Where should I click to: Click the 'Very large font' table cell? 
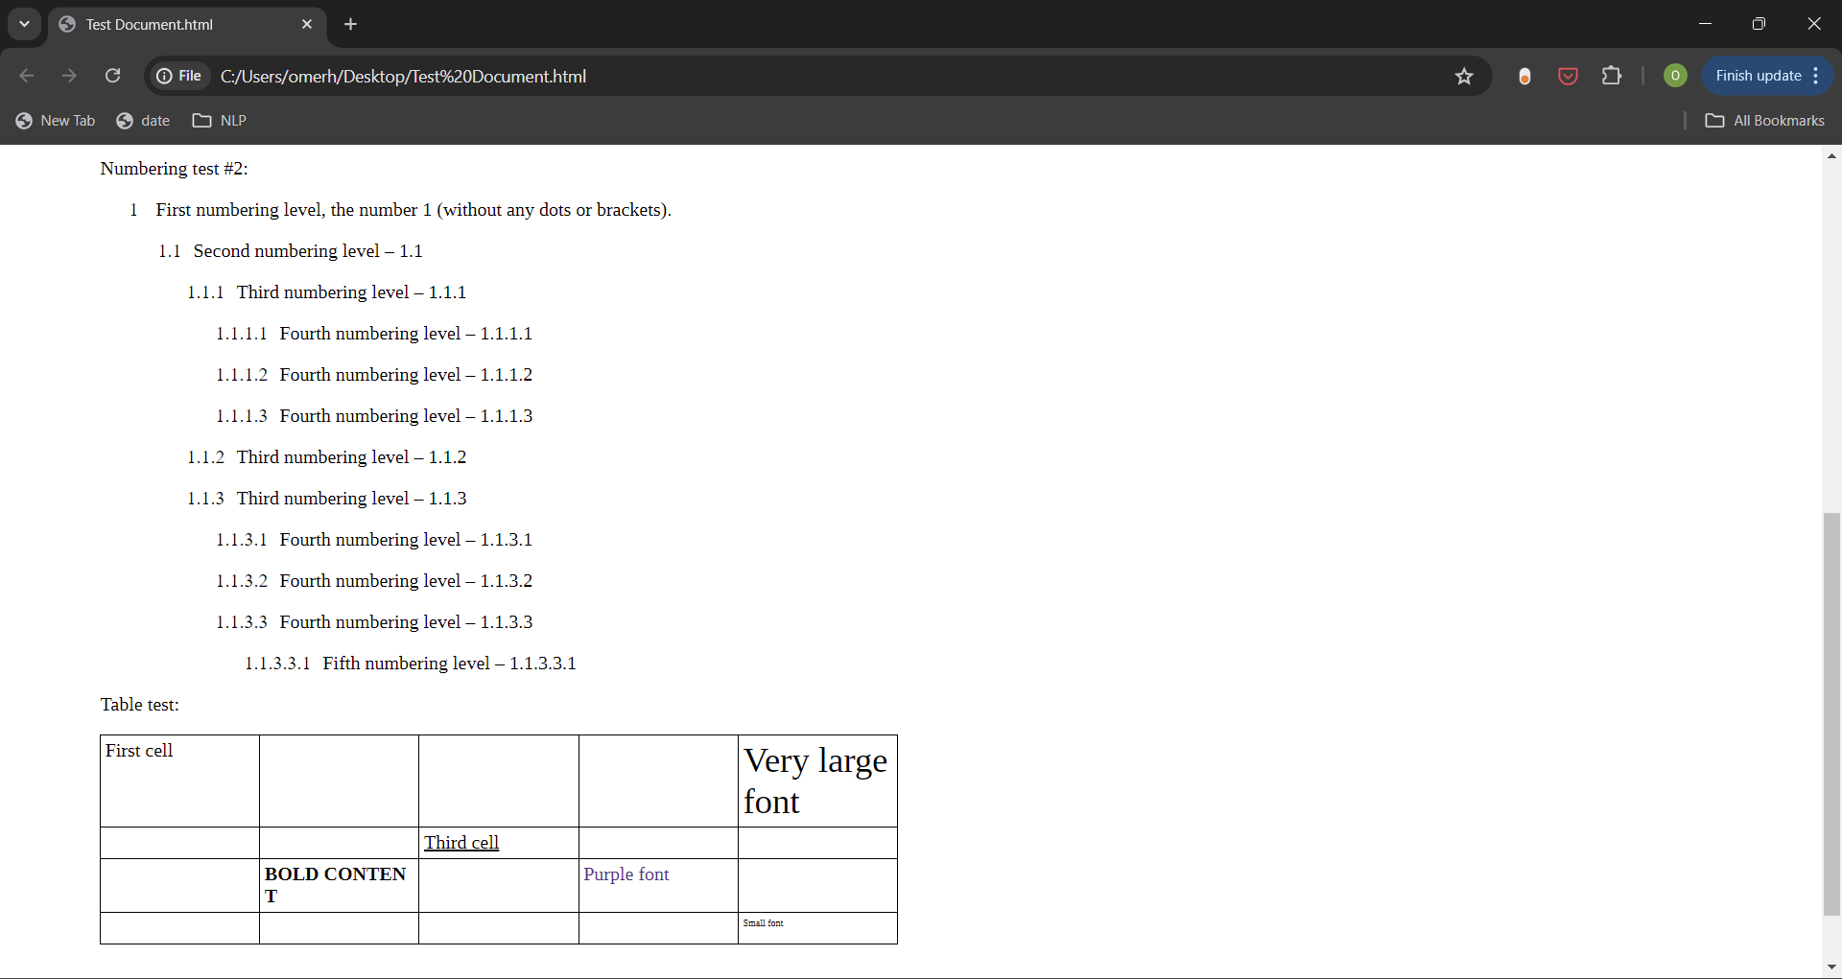tap(817, 781)
